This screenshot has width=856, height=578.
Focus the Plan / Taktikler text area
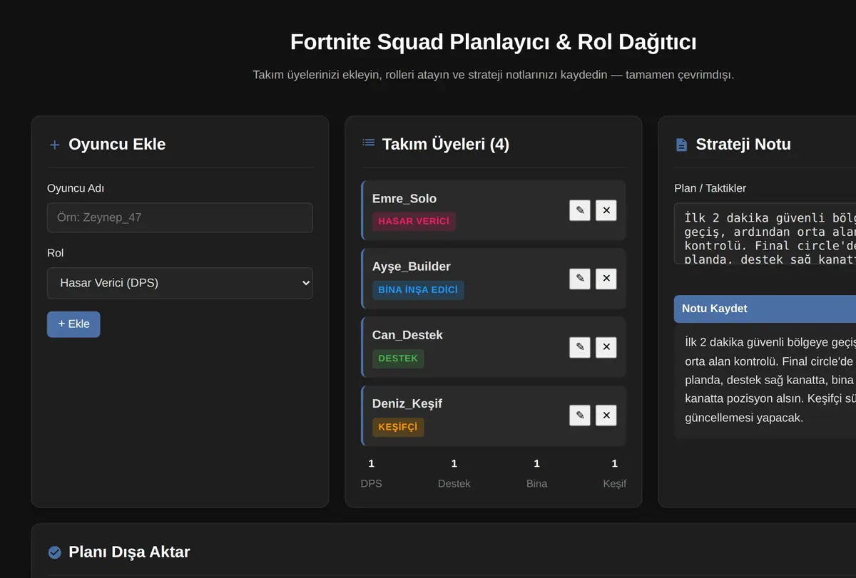pos(765,234)
